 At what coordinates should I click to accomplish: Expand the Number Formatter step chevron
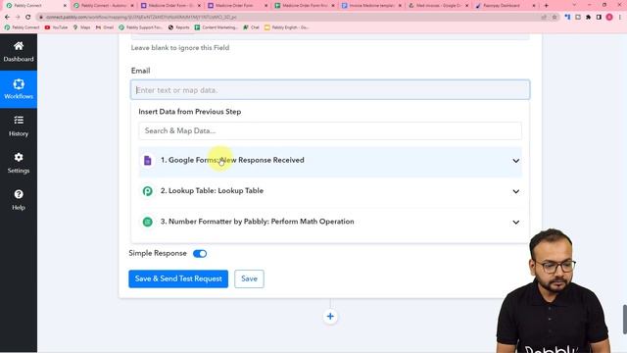coord(516,223)
